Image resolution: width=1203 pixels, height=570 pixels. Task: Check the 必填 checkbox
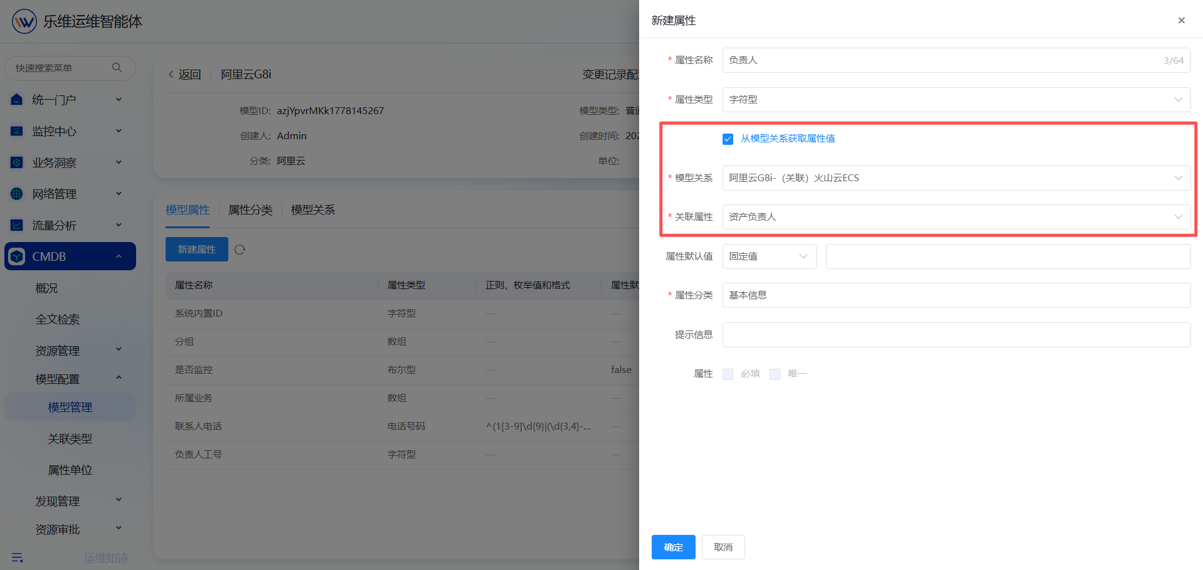tap(728, 374)
